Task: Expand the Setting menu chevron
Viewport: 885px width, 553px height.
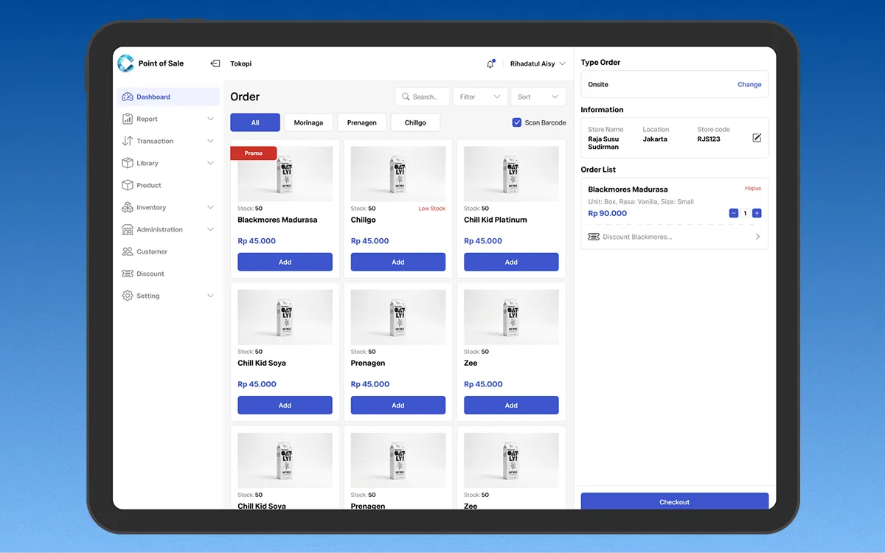Action: coord(210,296)
